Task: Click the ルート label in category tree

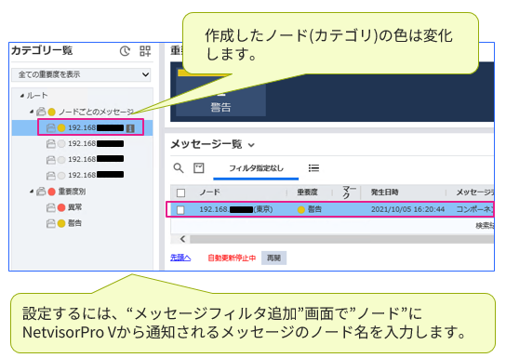Action: click(x=37, y=96)
